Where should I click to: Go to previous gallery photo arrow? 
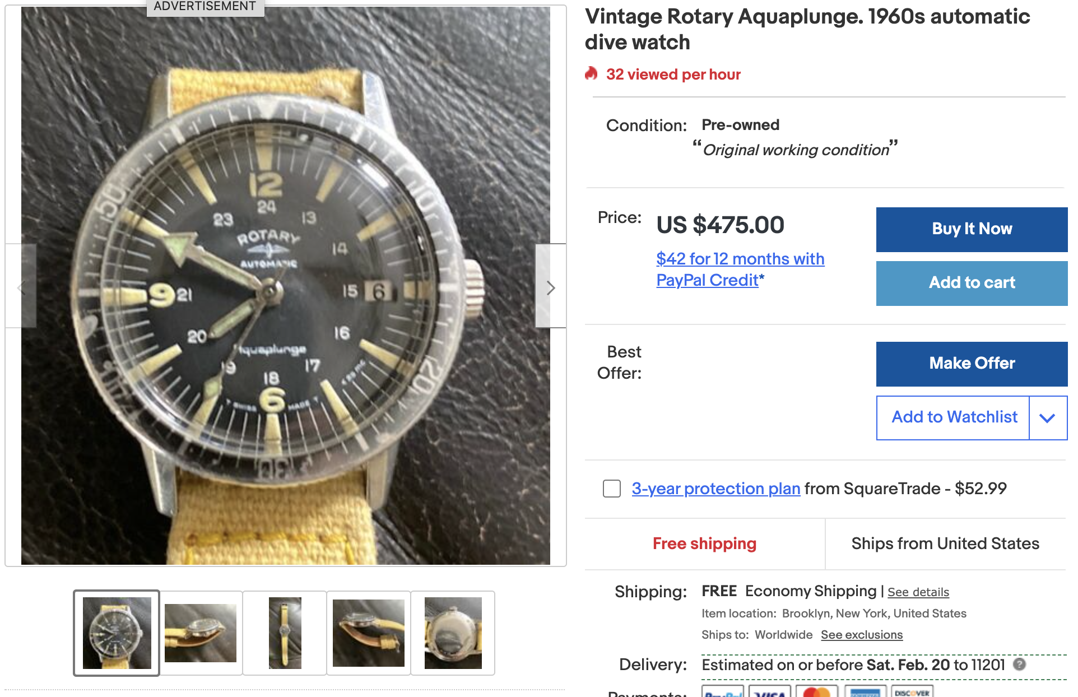[x=21, y=287]
